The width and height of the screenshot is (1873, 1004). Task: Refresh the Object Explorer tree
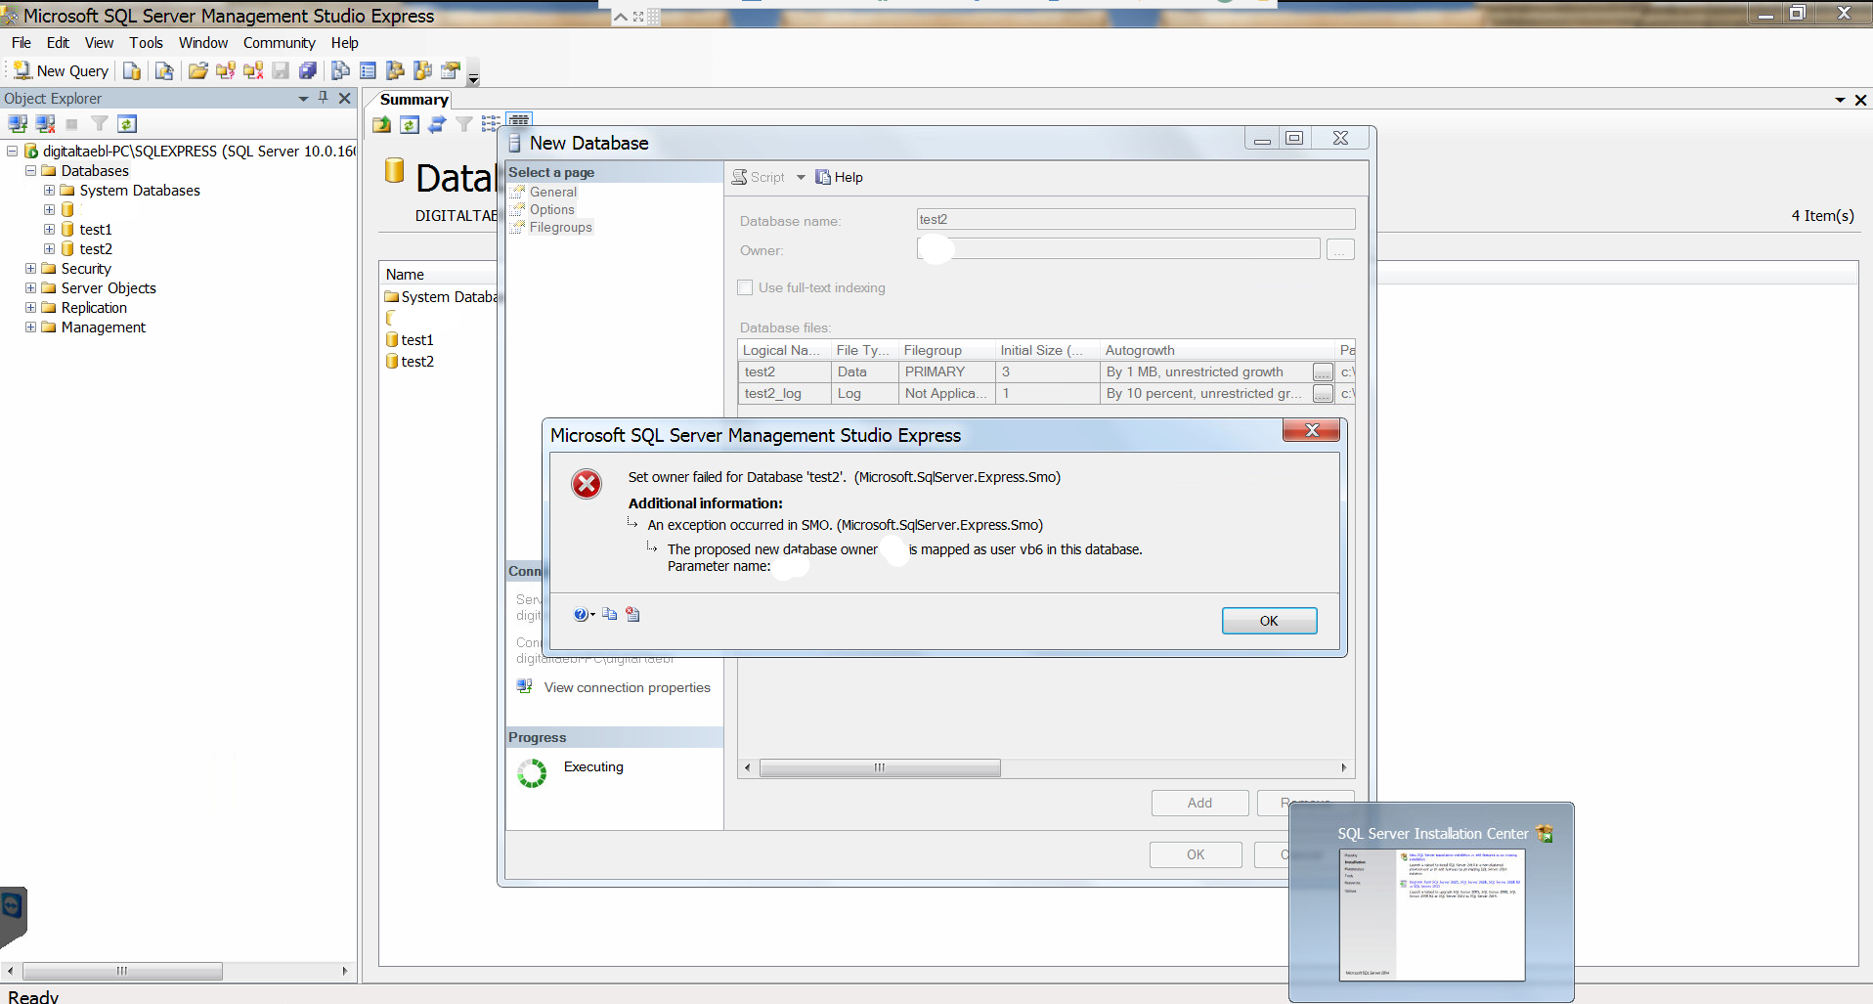click(x=127, y=124)
